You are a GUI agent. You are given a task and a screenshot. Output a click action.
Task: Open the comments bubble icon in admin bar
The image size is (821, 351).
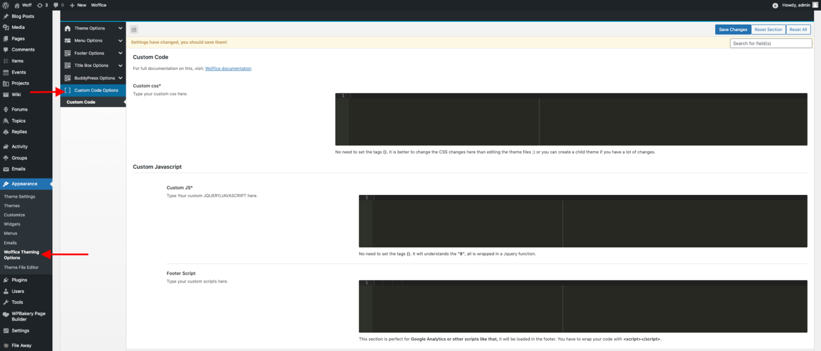(x=56, y=5)
